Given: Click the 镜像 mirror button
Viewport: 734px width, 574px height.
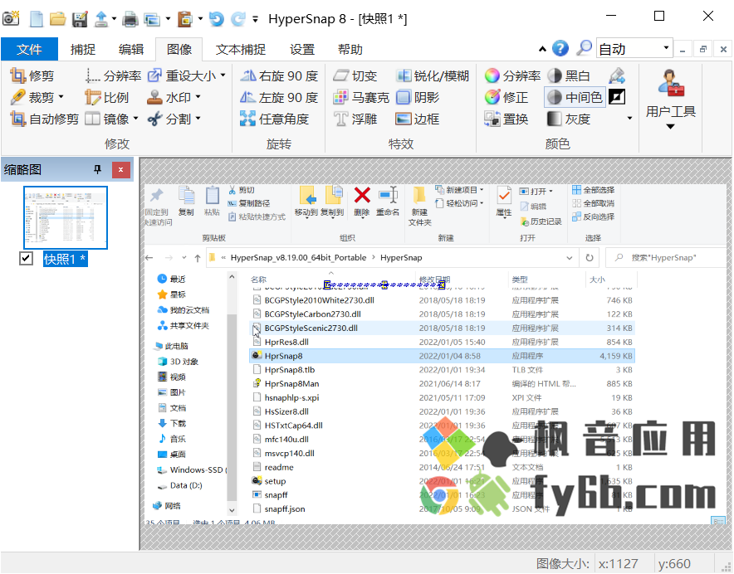Looking at the screenshot, I should pyautogui.click(x=107, y=119).
